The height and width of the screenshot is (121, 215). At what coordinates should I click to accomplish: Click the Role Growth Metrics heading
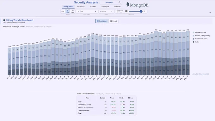click(x=86, y=94)
